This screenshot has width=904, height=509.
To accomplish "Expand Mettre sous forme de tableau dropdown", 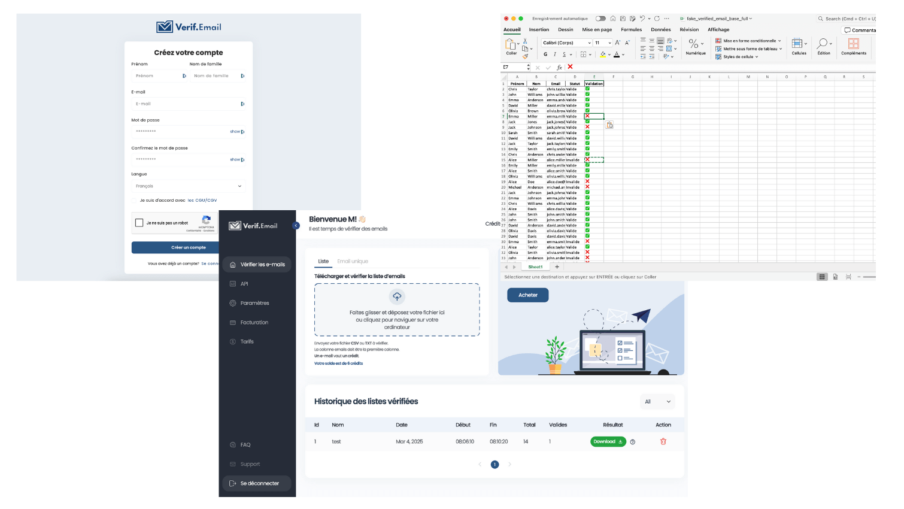I will point(781,49).
